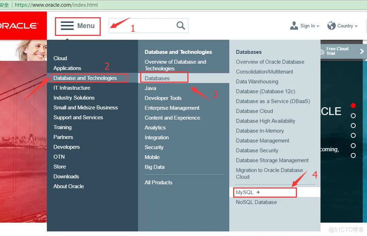Select Database and Technologies menu item

point(85,78)
